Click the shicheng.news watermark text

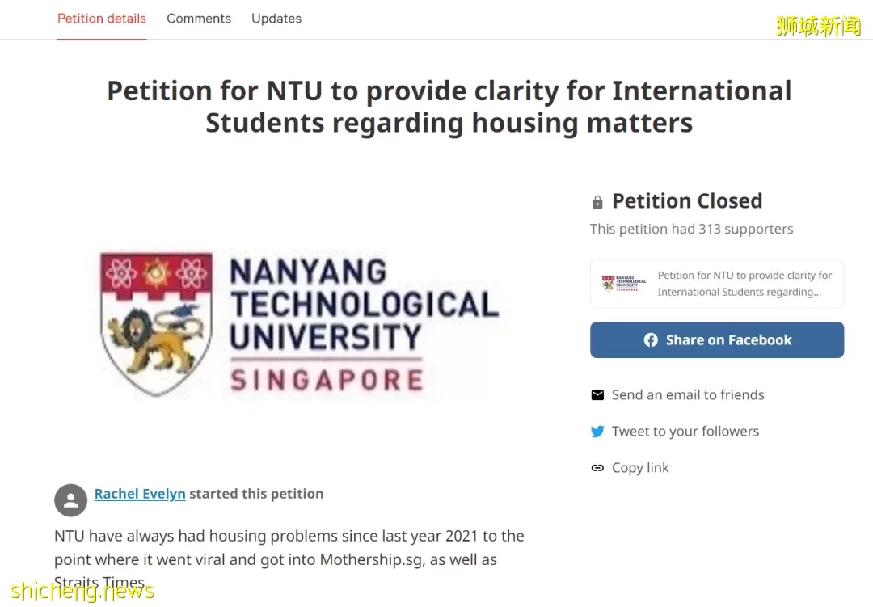point(82,591)
